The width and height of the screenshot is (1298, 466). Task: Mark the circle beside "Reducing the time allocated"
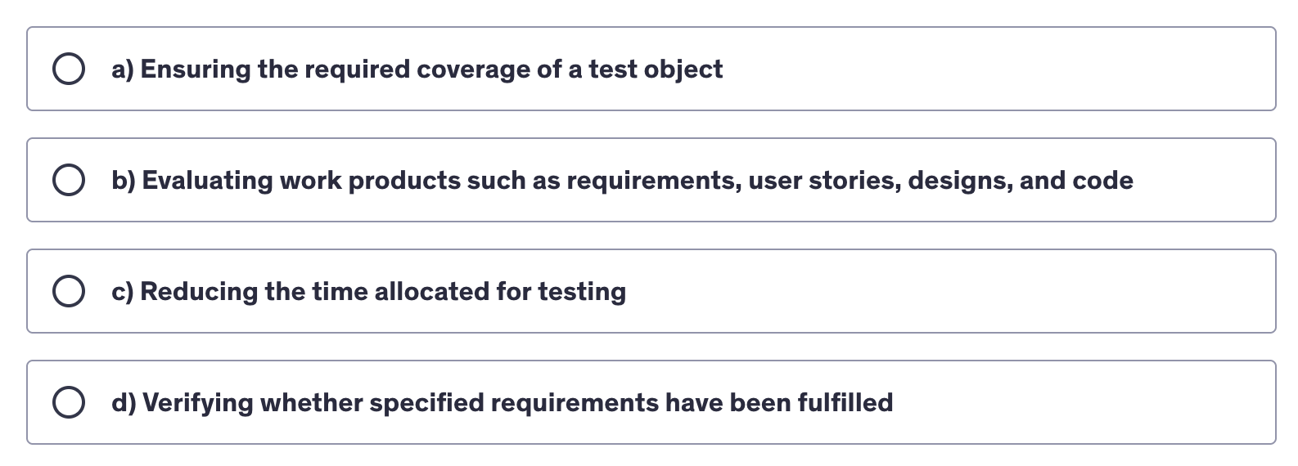69,292
